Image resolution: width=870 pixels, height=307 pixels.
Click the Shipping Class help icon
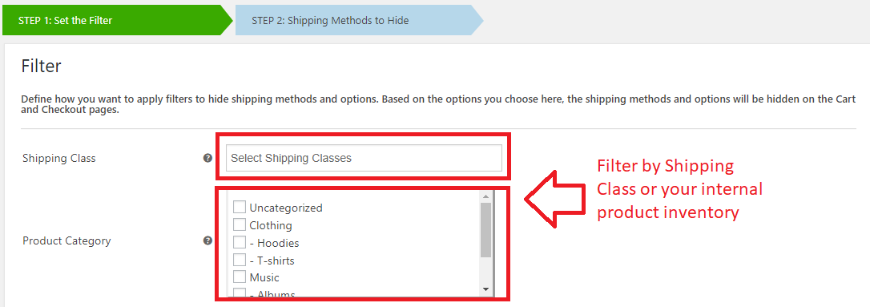(207, 158)
